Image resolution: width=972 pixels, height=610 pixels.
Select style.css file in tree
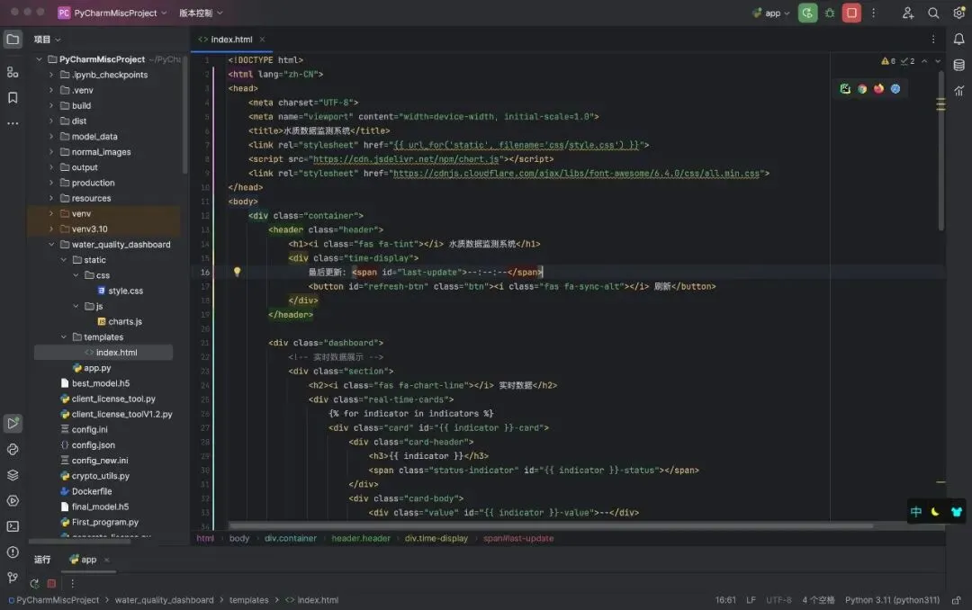[126, 291]
